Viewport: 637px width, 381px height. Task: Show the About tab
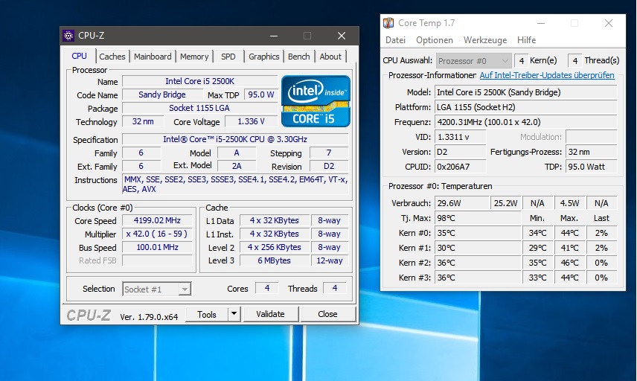pos(330,57)
